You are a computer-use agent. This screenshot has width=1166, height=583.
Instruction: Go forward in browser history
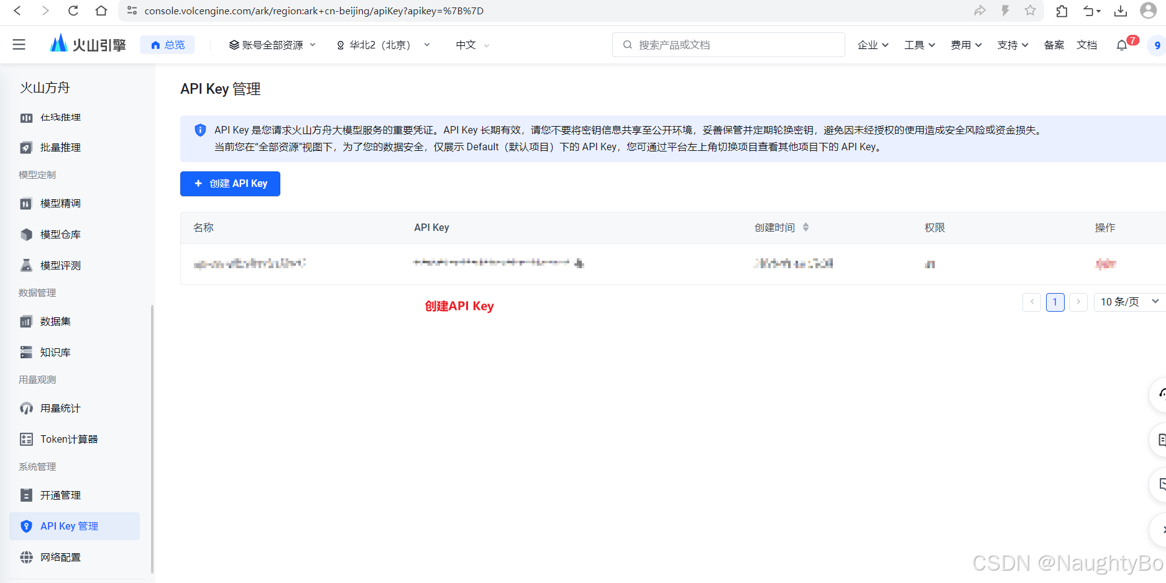point(45,11)
